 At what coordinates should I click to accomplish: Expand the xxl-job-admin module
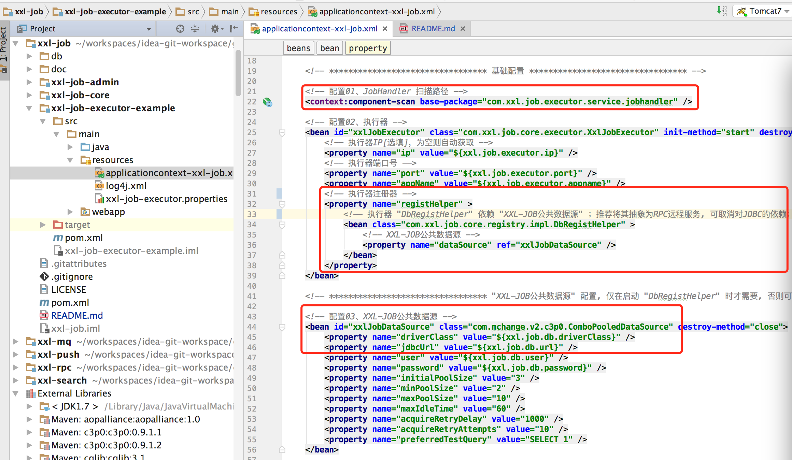point(29,82)
